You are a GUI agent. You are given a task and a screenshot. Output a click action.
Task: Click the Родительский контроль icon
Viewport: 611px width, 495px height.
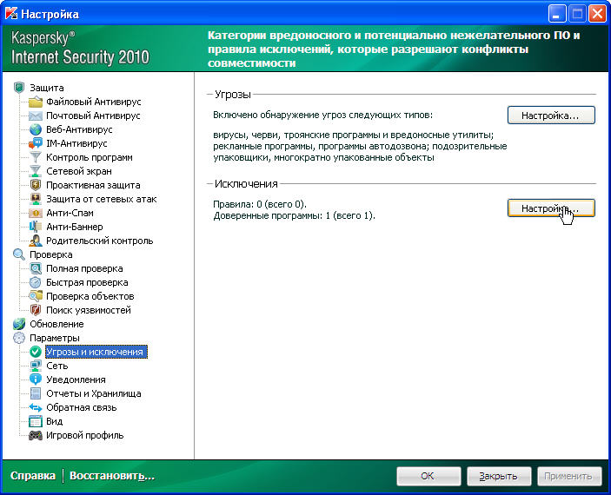[x=36, y=241]
